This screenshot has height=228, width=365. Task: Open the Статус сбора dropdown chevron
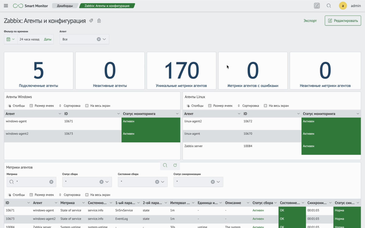107,182
